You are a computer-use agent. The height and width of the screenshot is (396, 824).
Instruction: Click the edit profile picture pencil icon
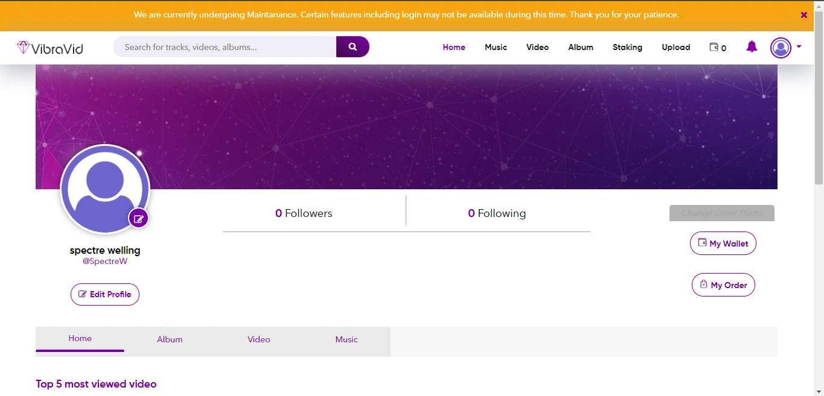click(139, 219)
